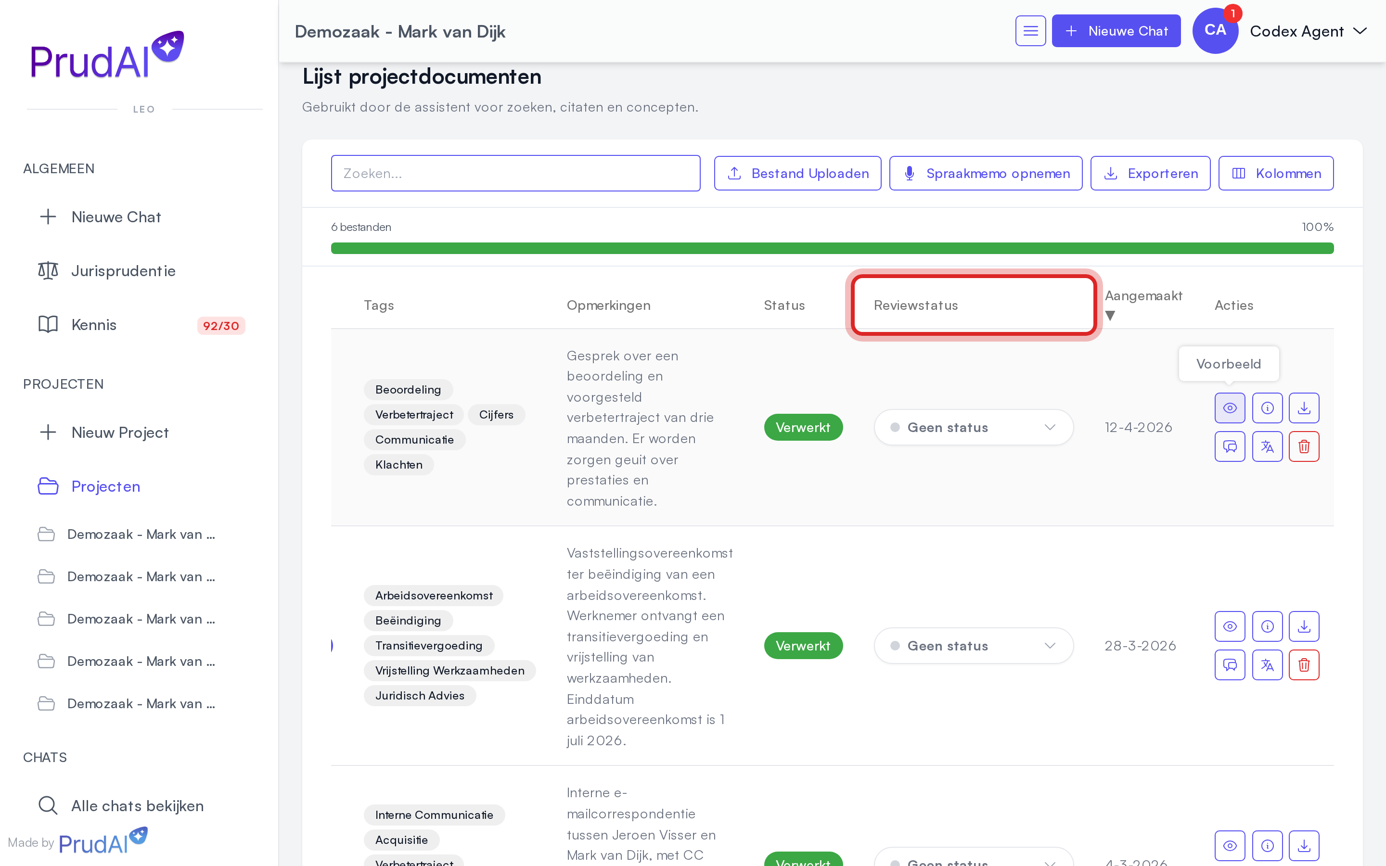This screenshot has height=866, width=1386.
Task: Open second Demozaak - Mark van project
Action: click(127, 576)
